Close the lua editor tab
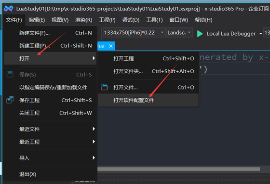The height and width of the screenshot is (184, 270). point(111,46)
